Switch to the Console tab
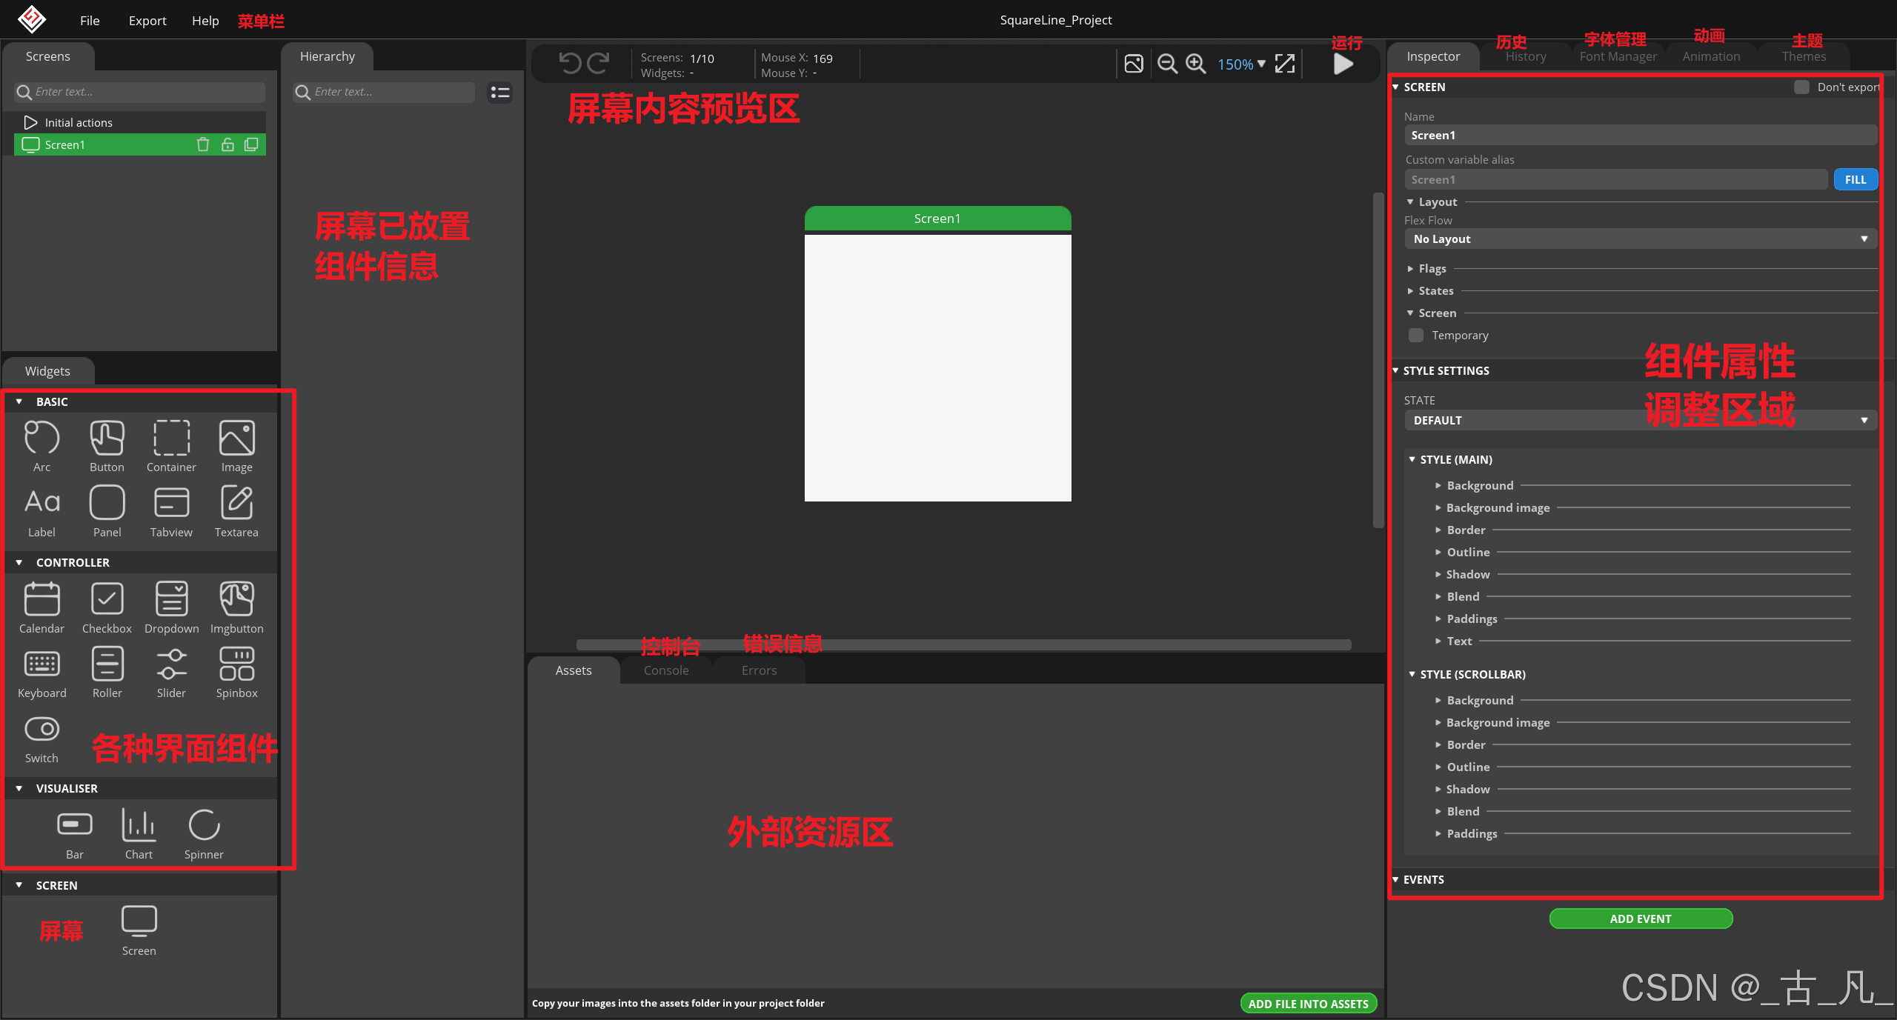Screen dimensions: 1897x1020 pos(665,670)
